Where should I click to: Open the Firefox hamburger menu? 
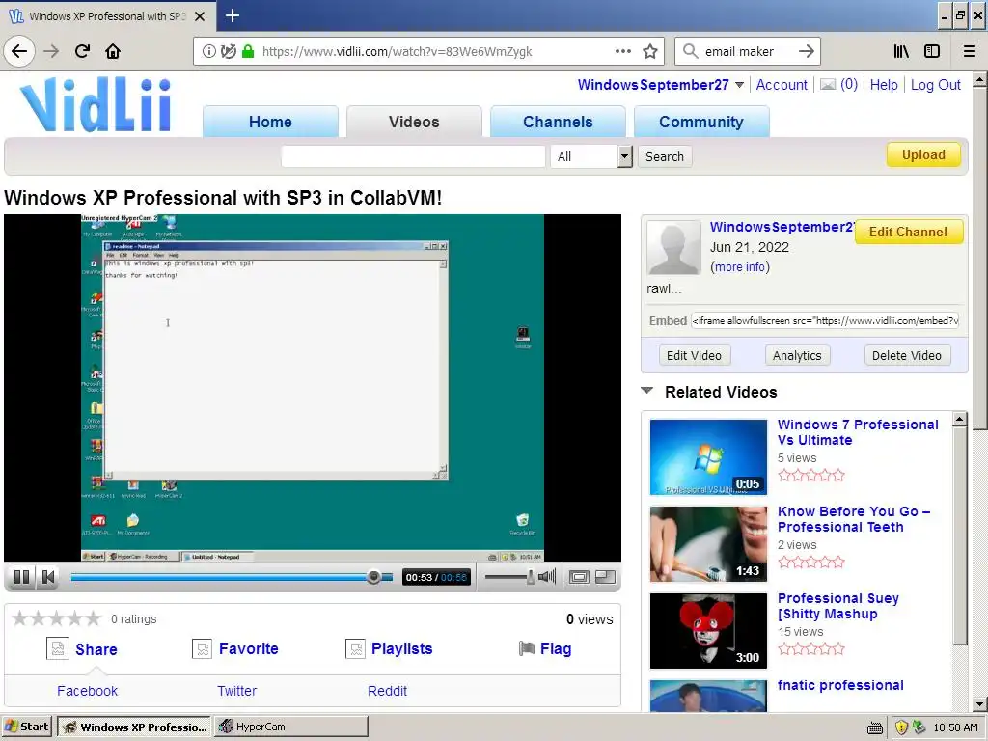pyautogui.click(x=970, y=52)
